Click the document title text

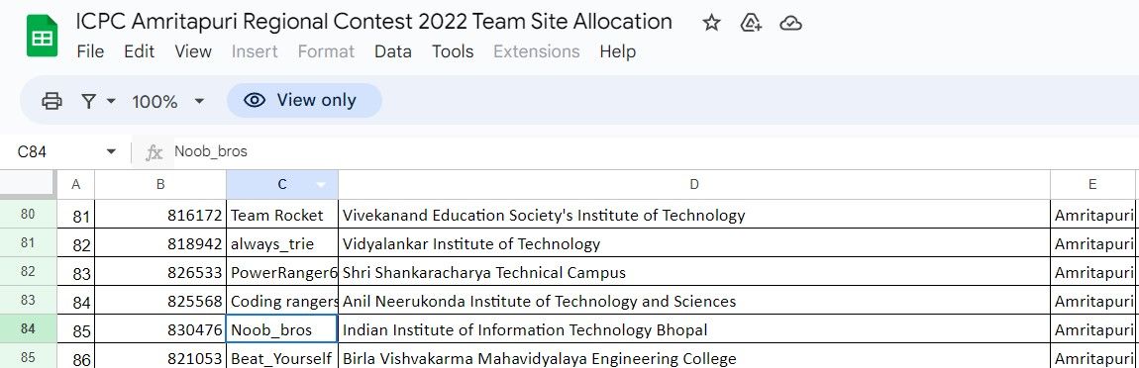(x=374, y=22)
